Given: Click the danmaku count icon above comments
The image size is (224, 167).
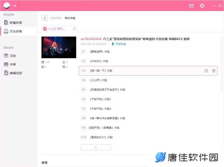Looking at the screenshot, I should coord(64,62).
